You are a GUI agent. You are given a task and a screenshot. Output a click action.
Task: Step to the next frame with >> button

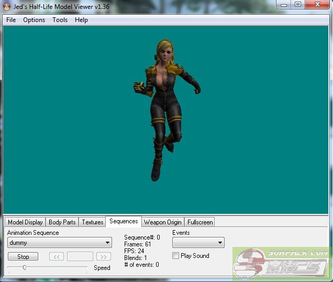104,256
